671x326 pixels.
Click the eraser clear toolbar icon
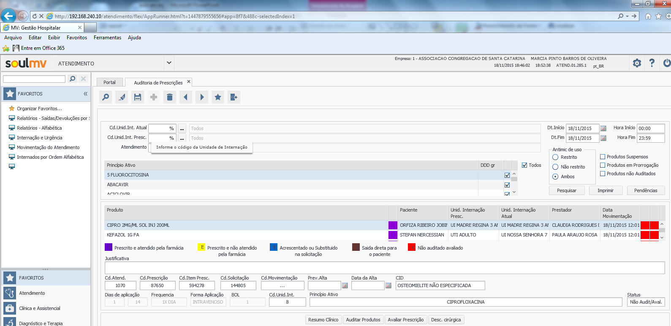(x=122, y=97)
